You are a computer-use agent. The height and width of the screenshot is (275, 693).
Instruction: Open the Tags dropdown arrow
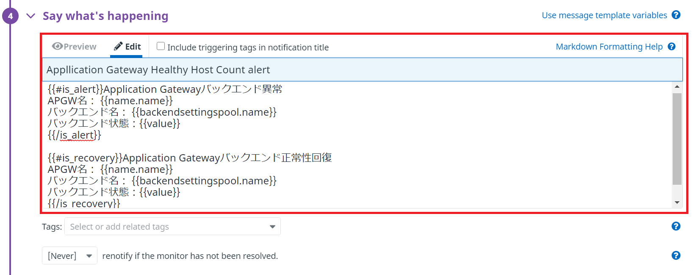point(272,227)
